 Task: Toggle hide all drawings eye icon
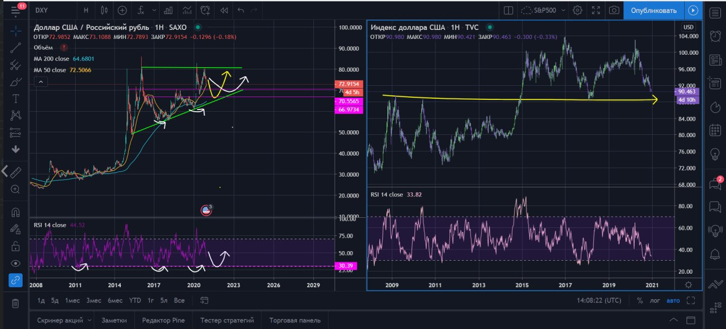tap(16, 263)
